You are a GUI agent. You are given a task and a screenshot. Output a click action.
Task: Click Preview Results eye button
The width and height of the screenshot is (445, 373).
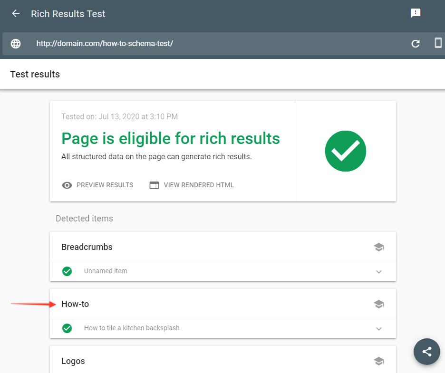click(98, 185)
